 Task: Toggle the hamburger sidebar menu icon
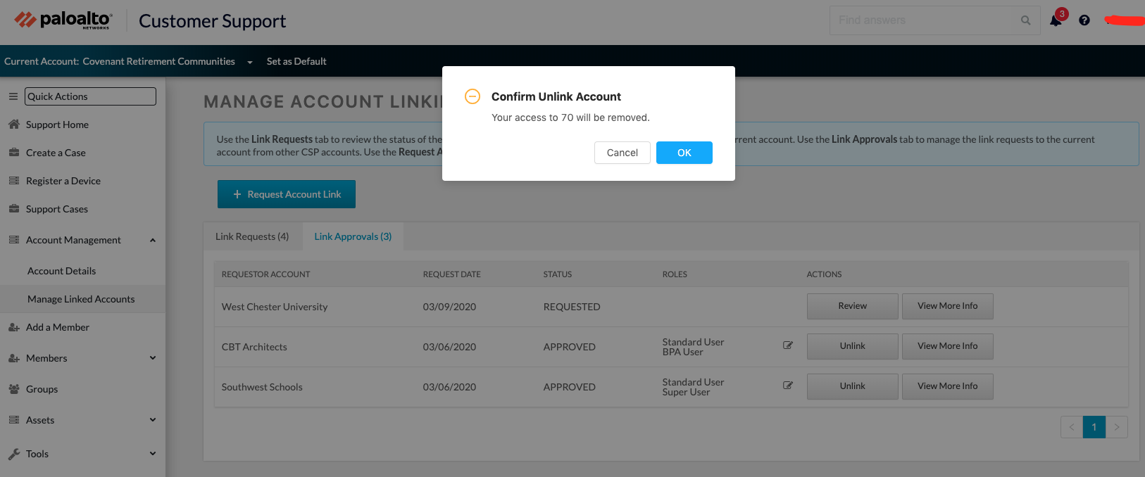[13, 96]
